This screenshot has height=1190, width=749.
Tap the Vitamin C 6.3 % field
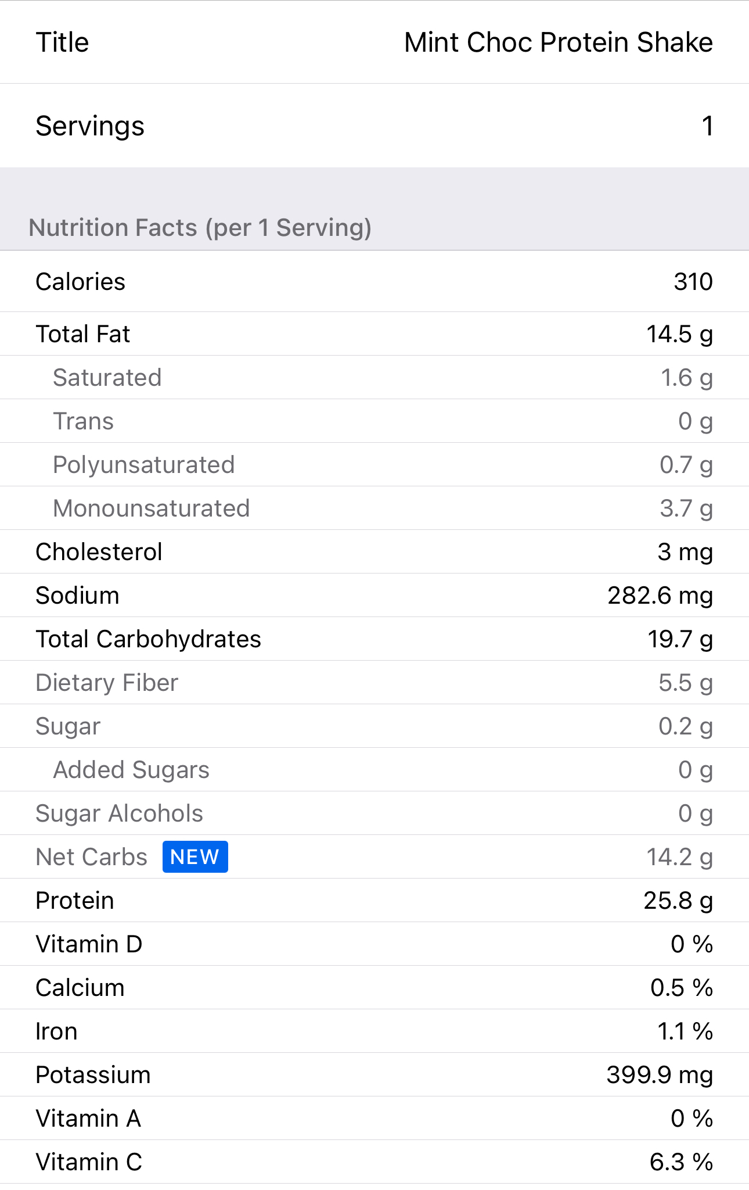(x=680, y=1162)
